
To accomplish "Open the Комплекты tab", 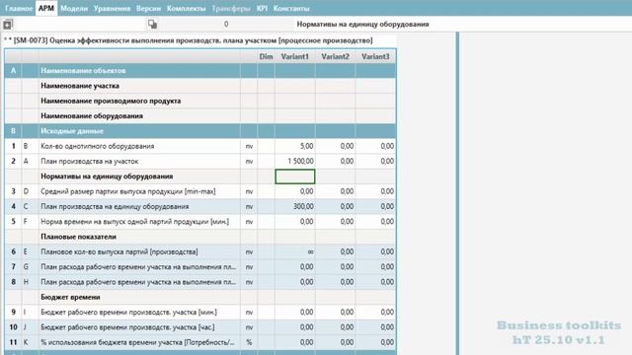I will 187,8.
